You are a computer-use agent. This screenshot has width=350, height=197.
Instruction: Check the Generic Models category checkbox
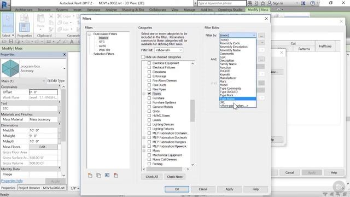click(149, 107)
